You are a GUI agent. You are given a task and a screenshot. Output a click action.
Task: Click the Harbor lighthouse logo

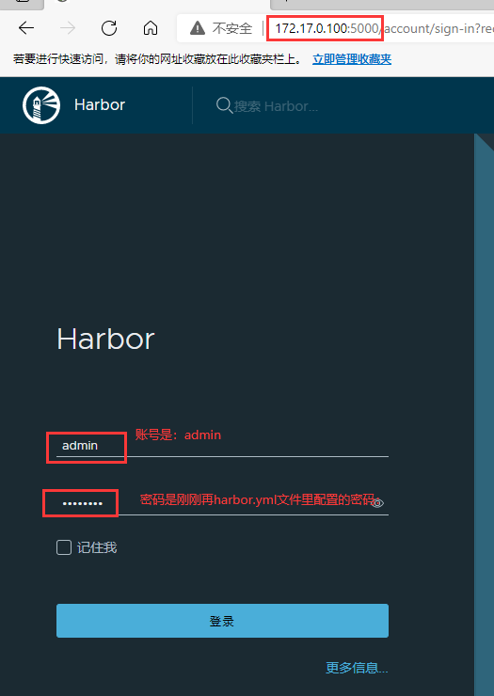pyautogui.click(x=41, y=105)
